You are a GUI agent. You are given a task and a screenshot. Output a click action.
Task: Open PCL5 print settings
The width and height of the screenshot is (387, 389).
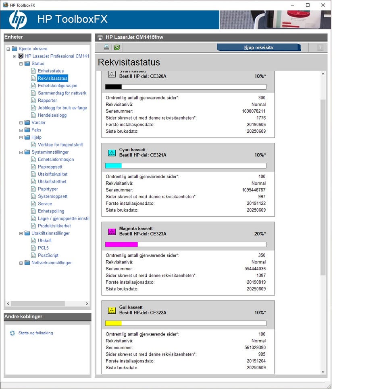(x=43, y=248)
